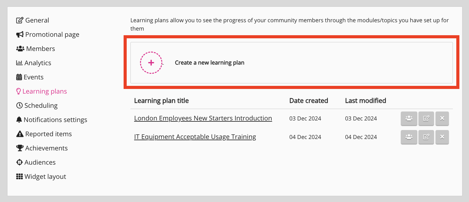Navigate to Scheduling settings
Image resolution: width=469 pixels, height=202 pixels.
41,106
